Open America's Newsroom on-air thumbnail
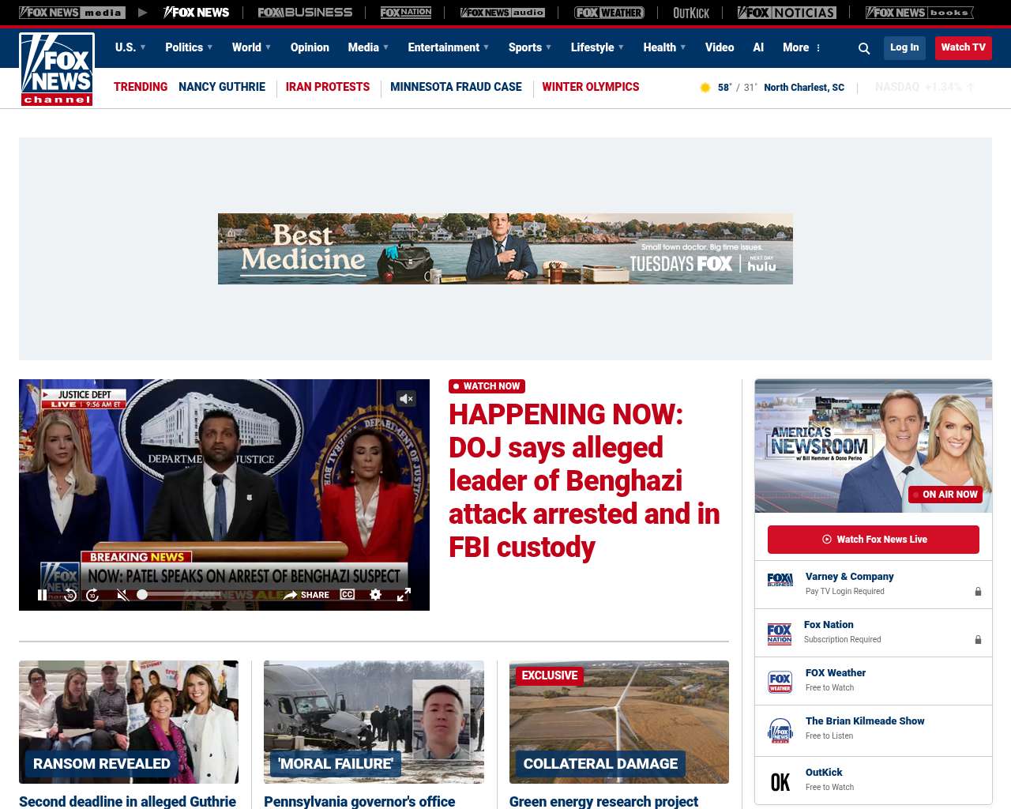1011x809 pixels. [874, 446]
